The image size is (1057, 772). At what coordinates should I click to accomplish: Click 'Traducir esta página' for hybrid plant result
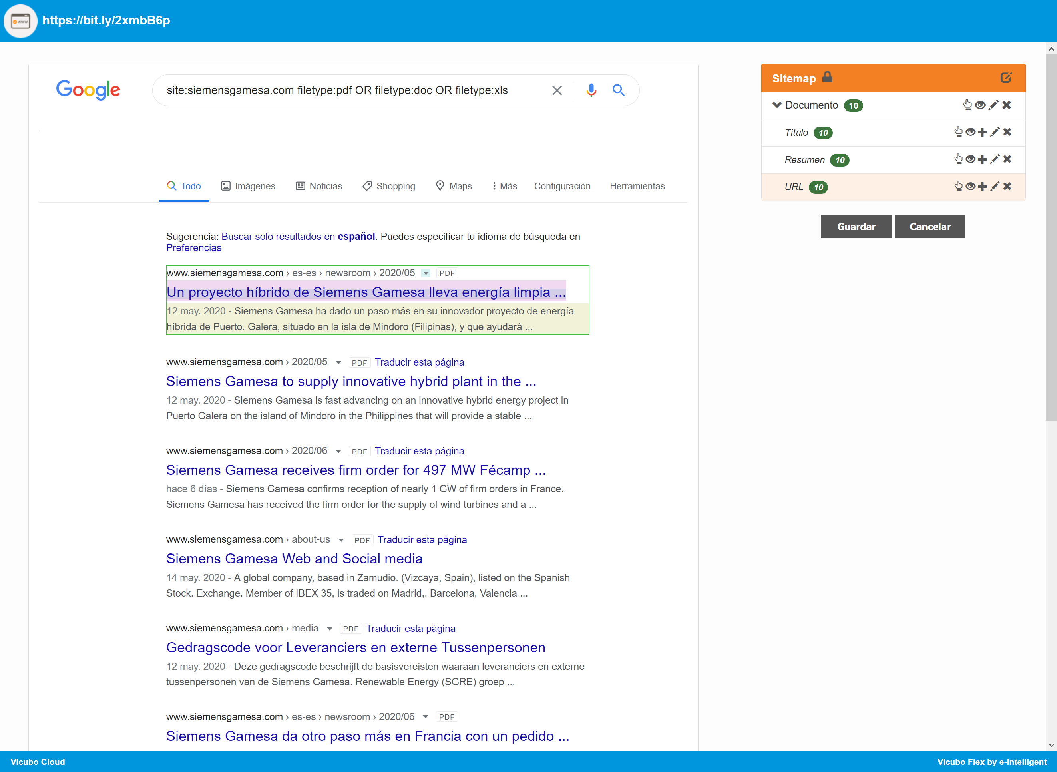[x=419, y=362]
